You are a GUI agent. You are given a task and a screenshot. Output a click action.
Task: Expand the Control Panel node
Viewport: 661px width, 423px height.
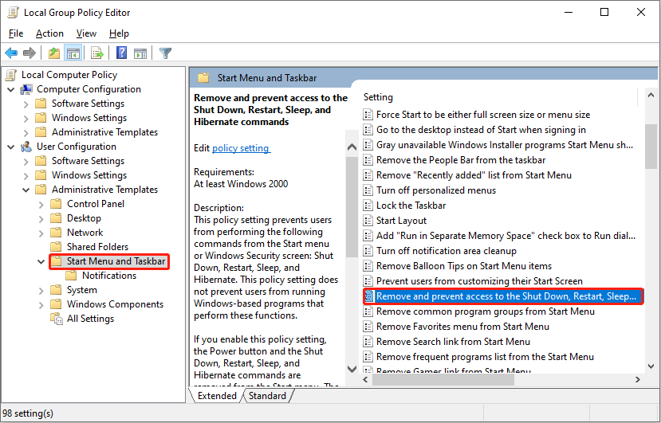[41, 205]
